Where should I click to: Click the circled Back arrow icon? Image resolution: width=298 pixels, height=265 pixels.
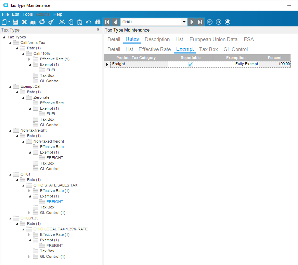(210, 22)
